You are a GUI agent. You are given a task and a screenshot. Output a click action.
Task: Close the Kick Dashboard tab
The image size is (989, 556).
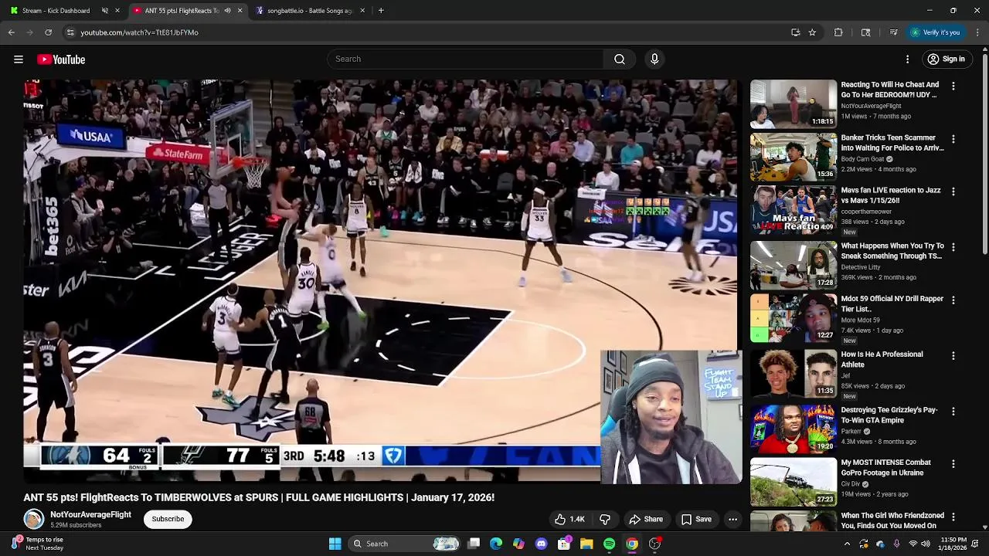click(117, 11)
